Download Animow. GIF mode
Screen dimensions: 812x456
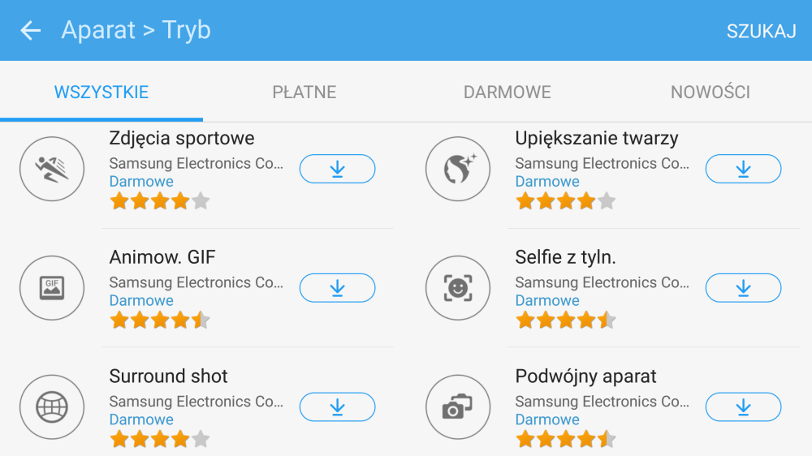click(337, 288)
